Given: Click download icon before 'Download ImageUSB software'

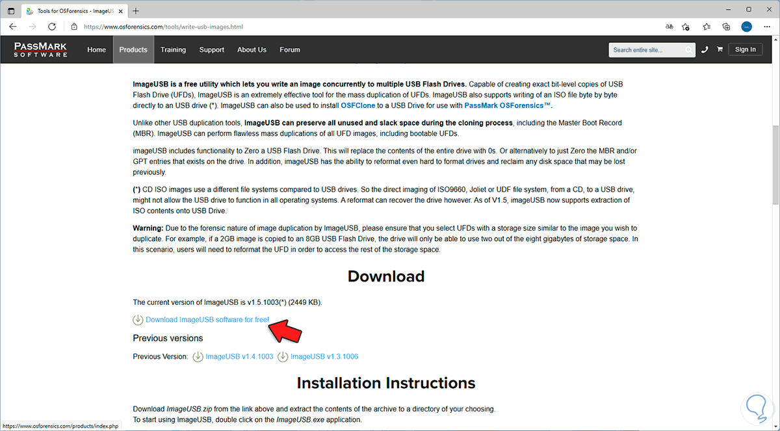Looking at the screenshot, I should (138, 320).
